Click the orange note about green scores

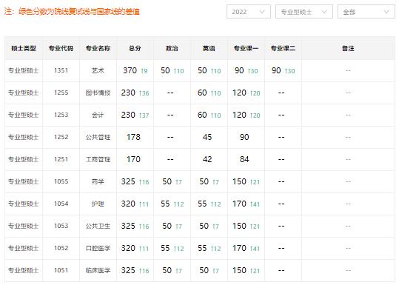pyautogui.click(x=72, y=11)
